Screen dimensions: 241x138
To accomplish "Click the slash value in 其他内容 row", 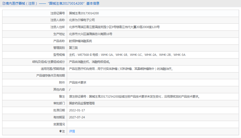I will [x=70, y=89].
